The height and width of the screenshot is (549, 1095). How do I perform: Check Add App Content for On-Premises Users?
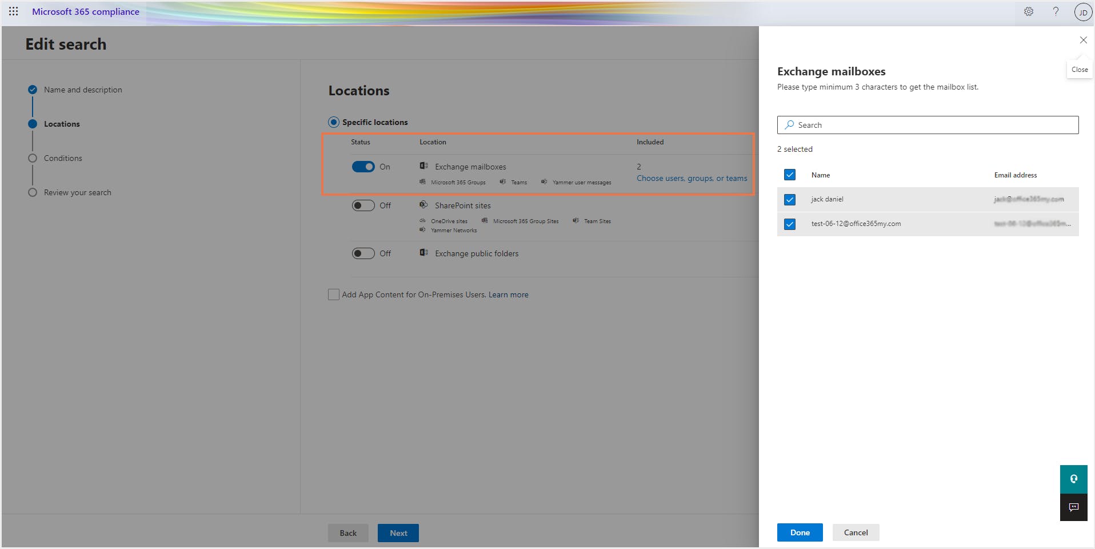pyautogui.click(x=334, y=294)
